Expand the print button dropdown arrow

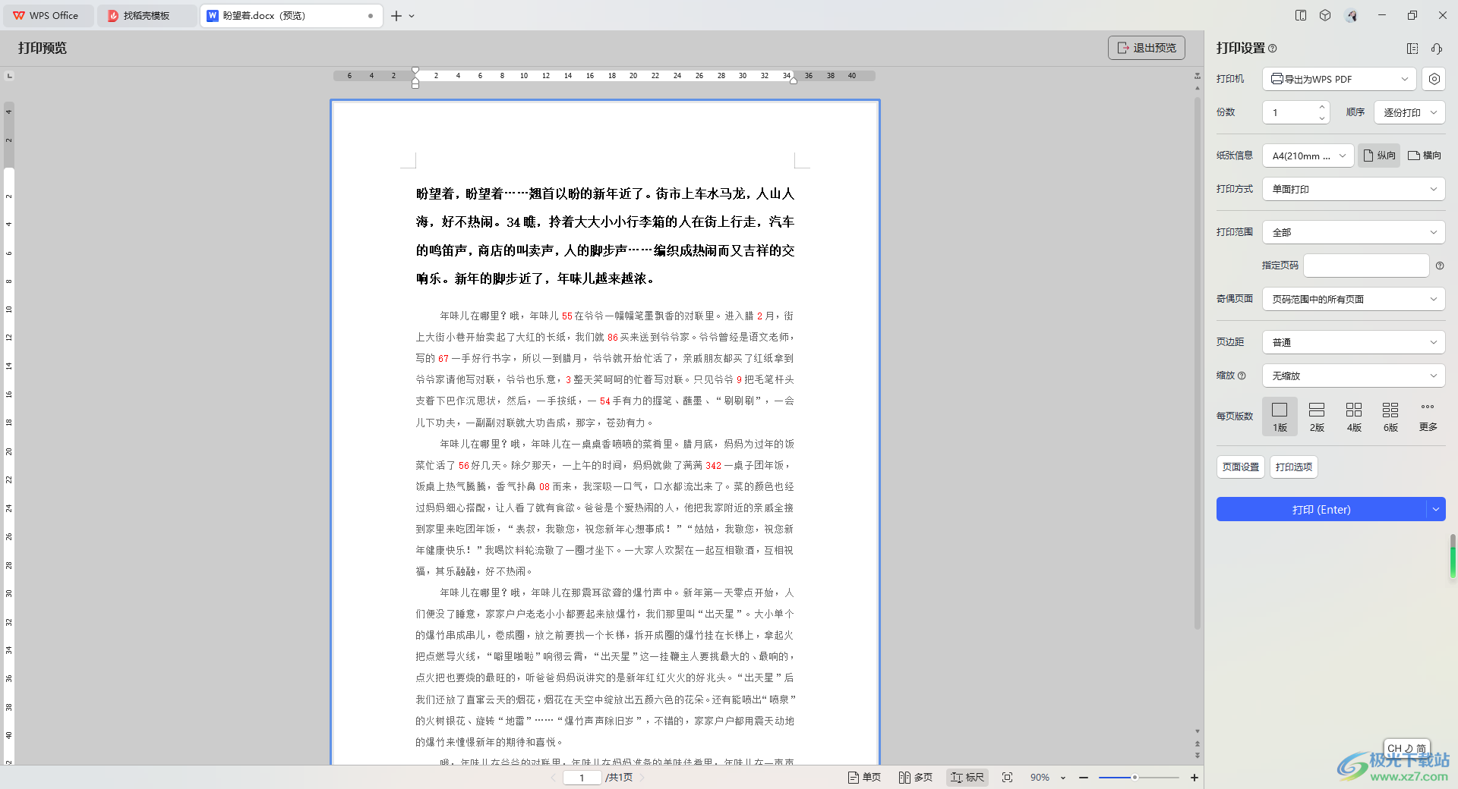(x=1436, y=509)
